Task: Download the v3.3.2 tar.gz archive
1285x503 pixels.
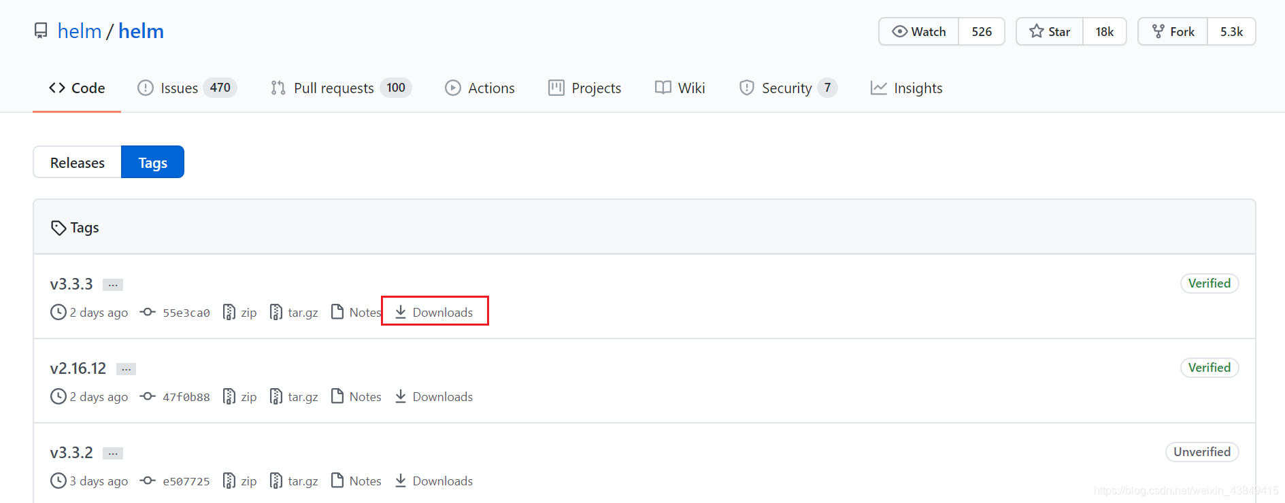Action: click(x=294, y=481)
